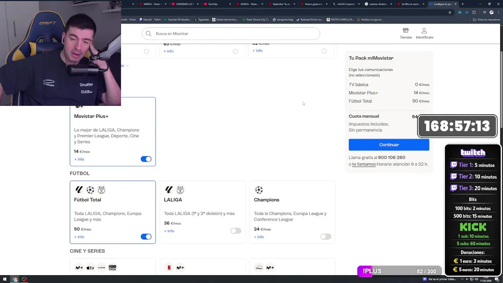Screen dimensions: 503x283
Task: Open + info under the 62 €/mes price
Action: click(x=257, y=51)
